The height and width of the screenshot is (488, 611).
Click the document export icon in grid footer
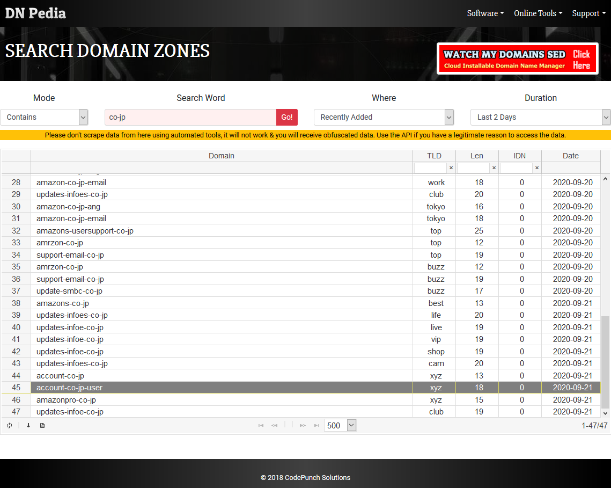tap(42, 426)
